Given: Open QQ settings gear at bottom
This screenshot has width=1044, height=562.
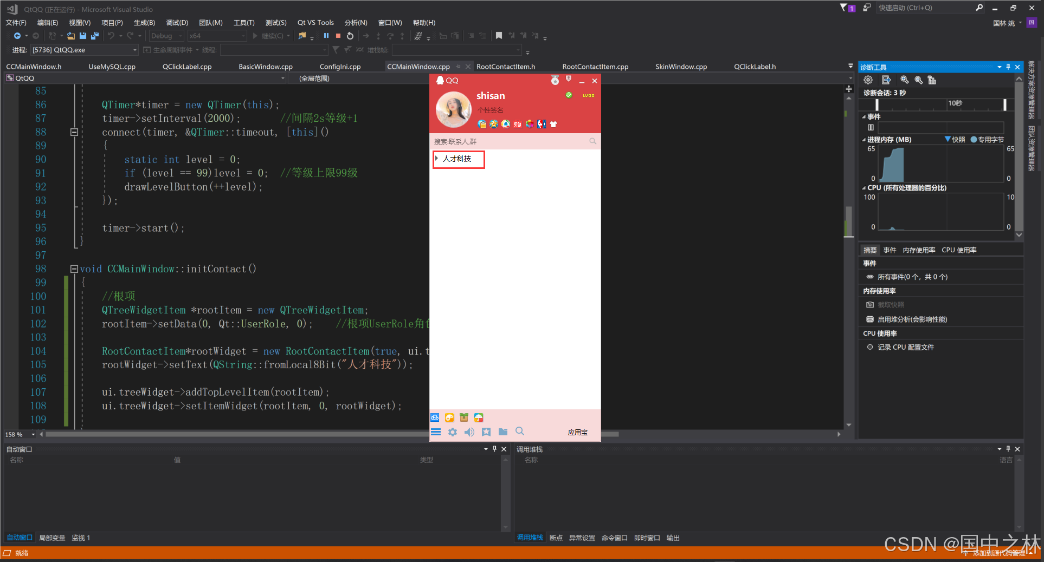Looking at the screenshot, I should click(x=453, y=432).
